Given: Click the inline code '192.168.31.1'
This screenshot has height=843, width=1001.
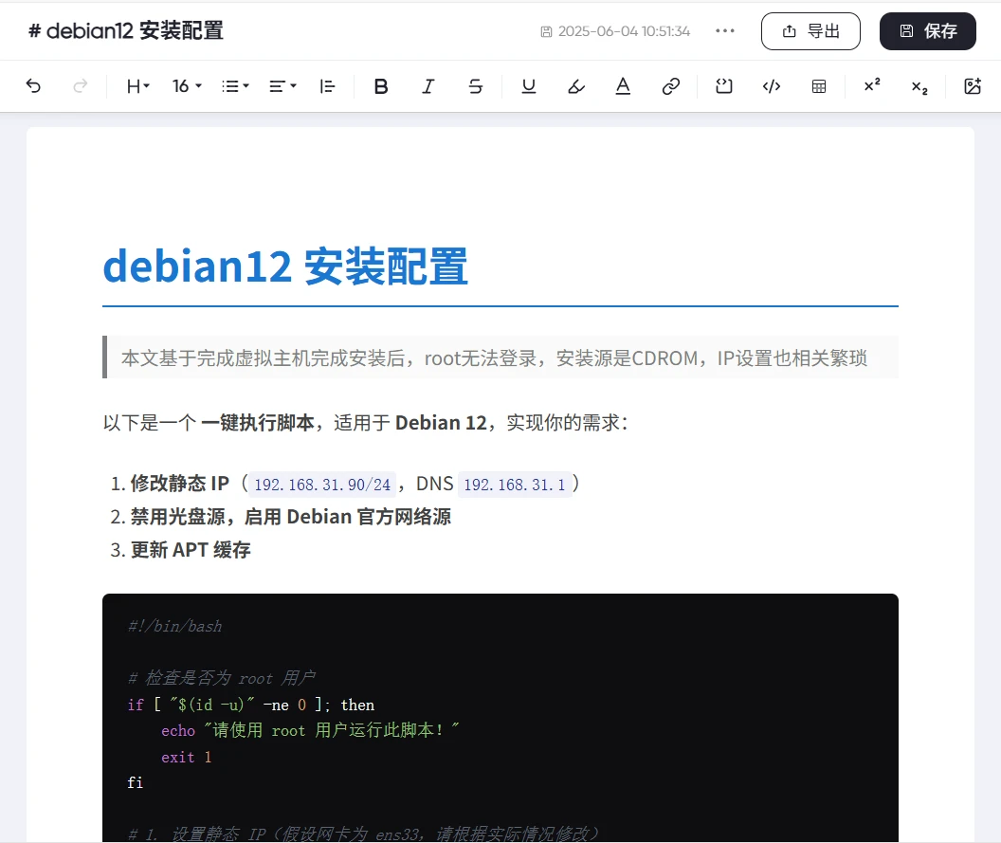Looking at the screenshot, I should (515, 485).
